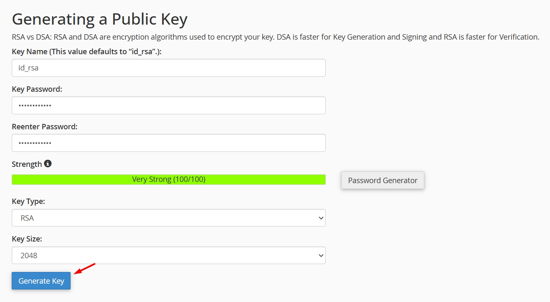Click the chevron arrow of Key Size select
The image size is (550, 302).
tap(321, 255)
